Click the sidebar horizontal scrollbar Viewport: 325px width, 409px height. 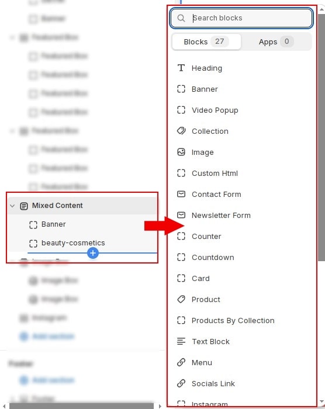[81, 406]
